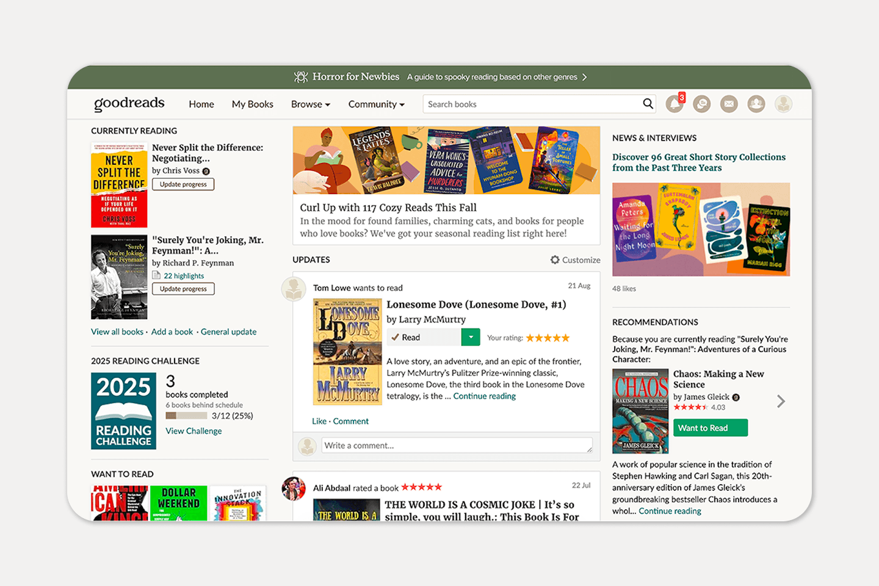Click the 48 likes text
The height and width of the screenshot is (586, 879).
[x=624, y=289]
